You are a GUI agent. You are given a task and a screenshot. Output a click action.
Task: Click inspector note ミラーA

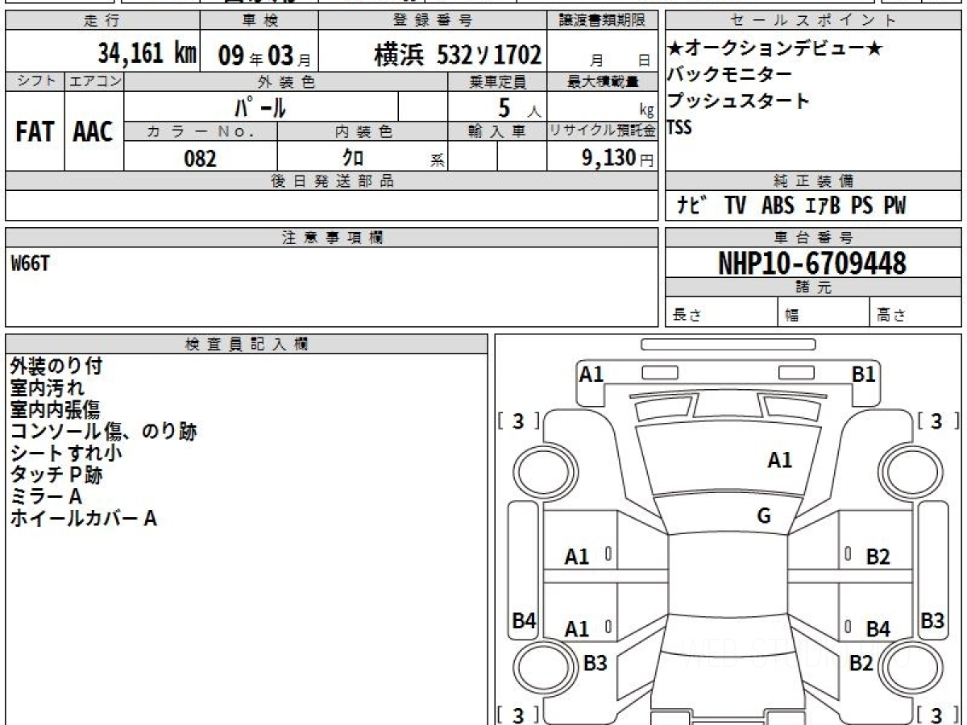click(x=46, y=497)
